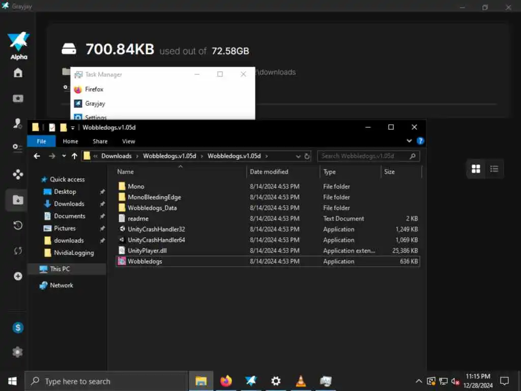521x391 pixels.
Task: Show hidden system tray icons
Action: tap(419, 381)
